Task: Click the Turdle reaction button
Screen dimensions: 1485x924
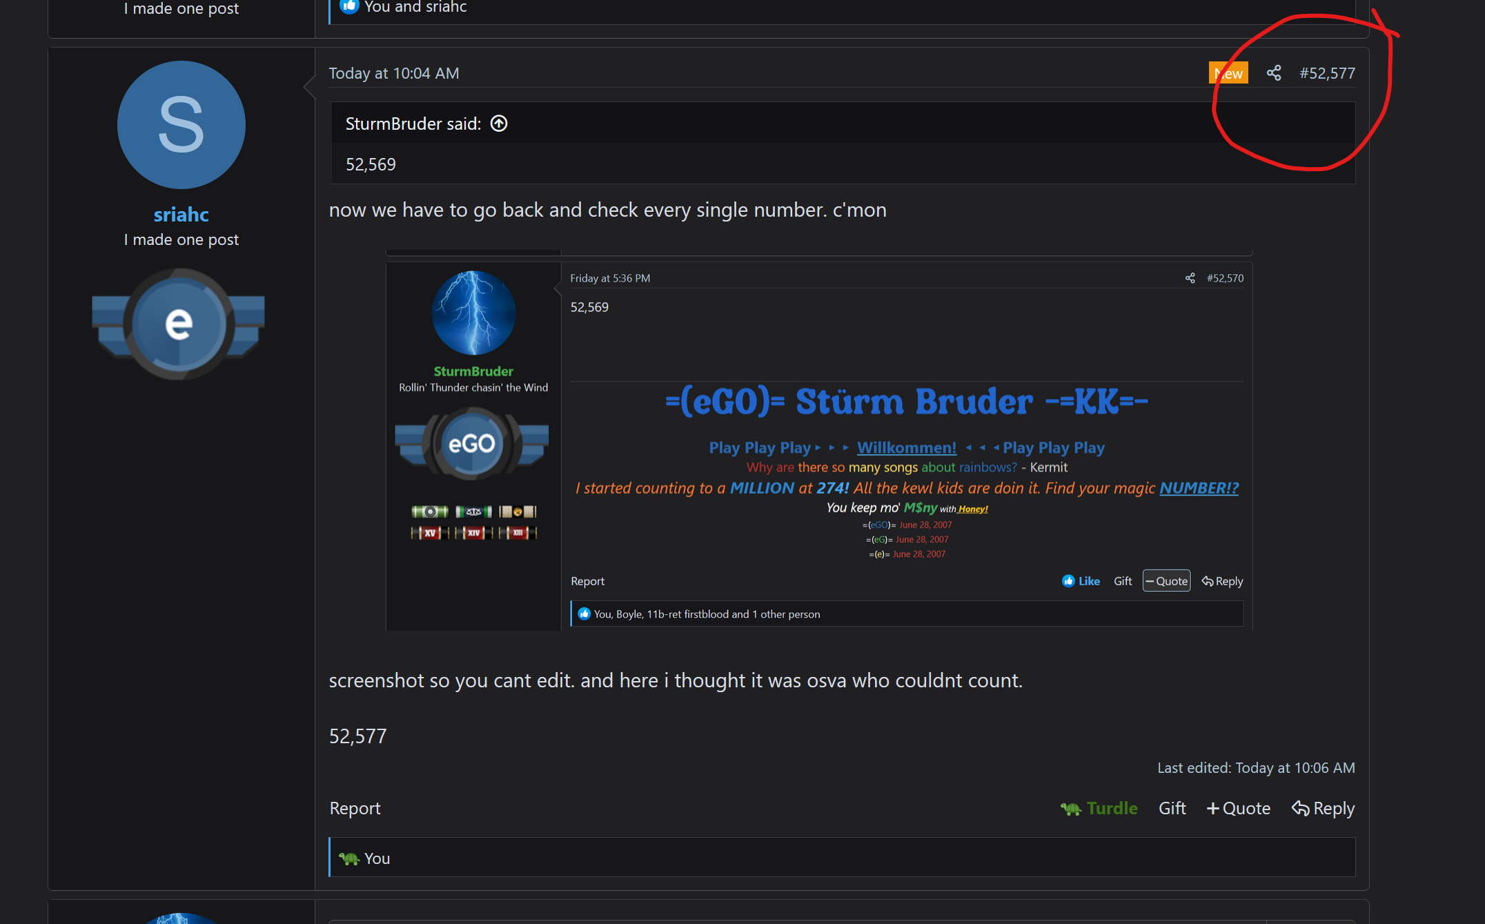Action: coord(1099,808)
